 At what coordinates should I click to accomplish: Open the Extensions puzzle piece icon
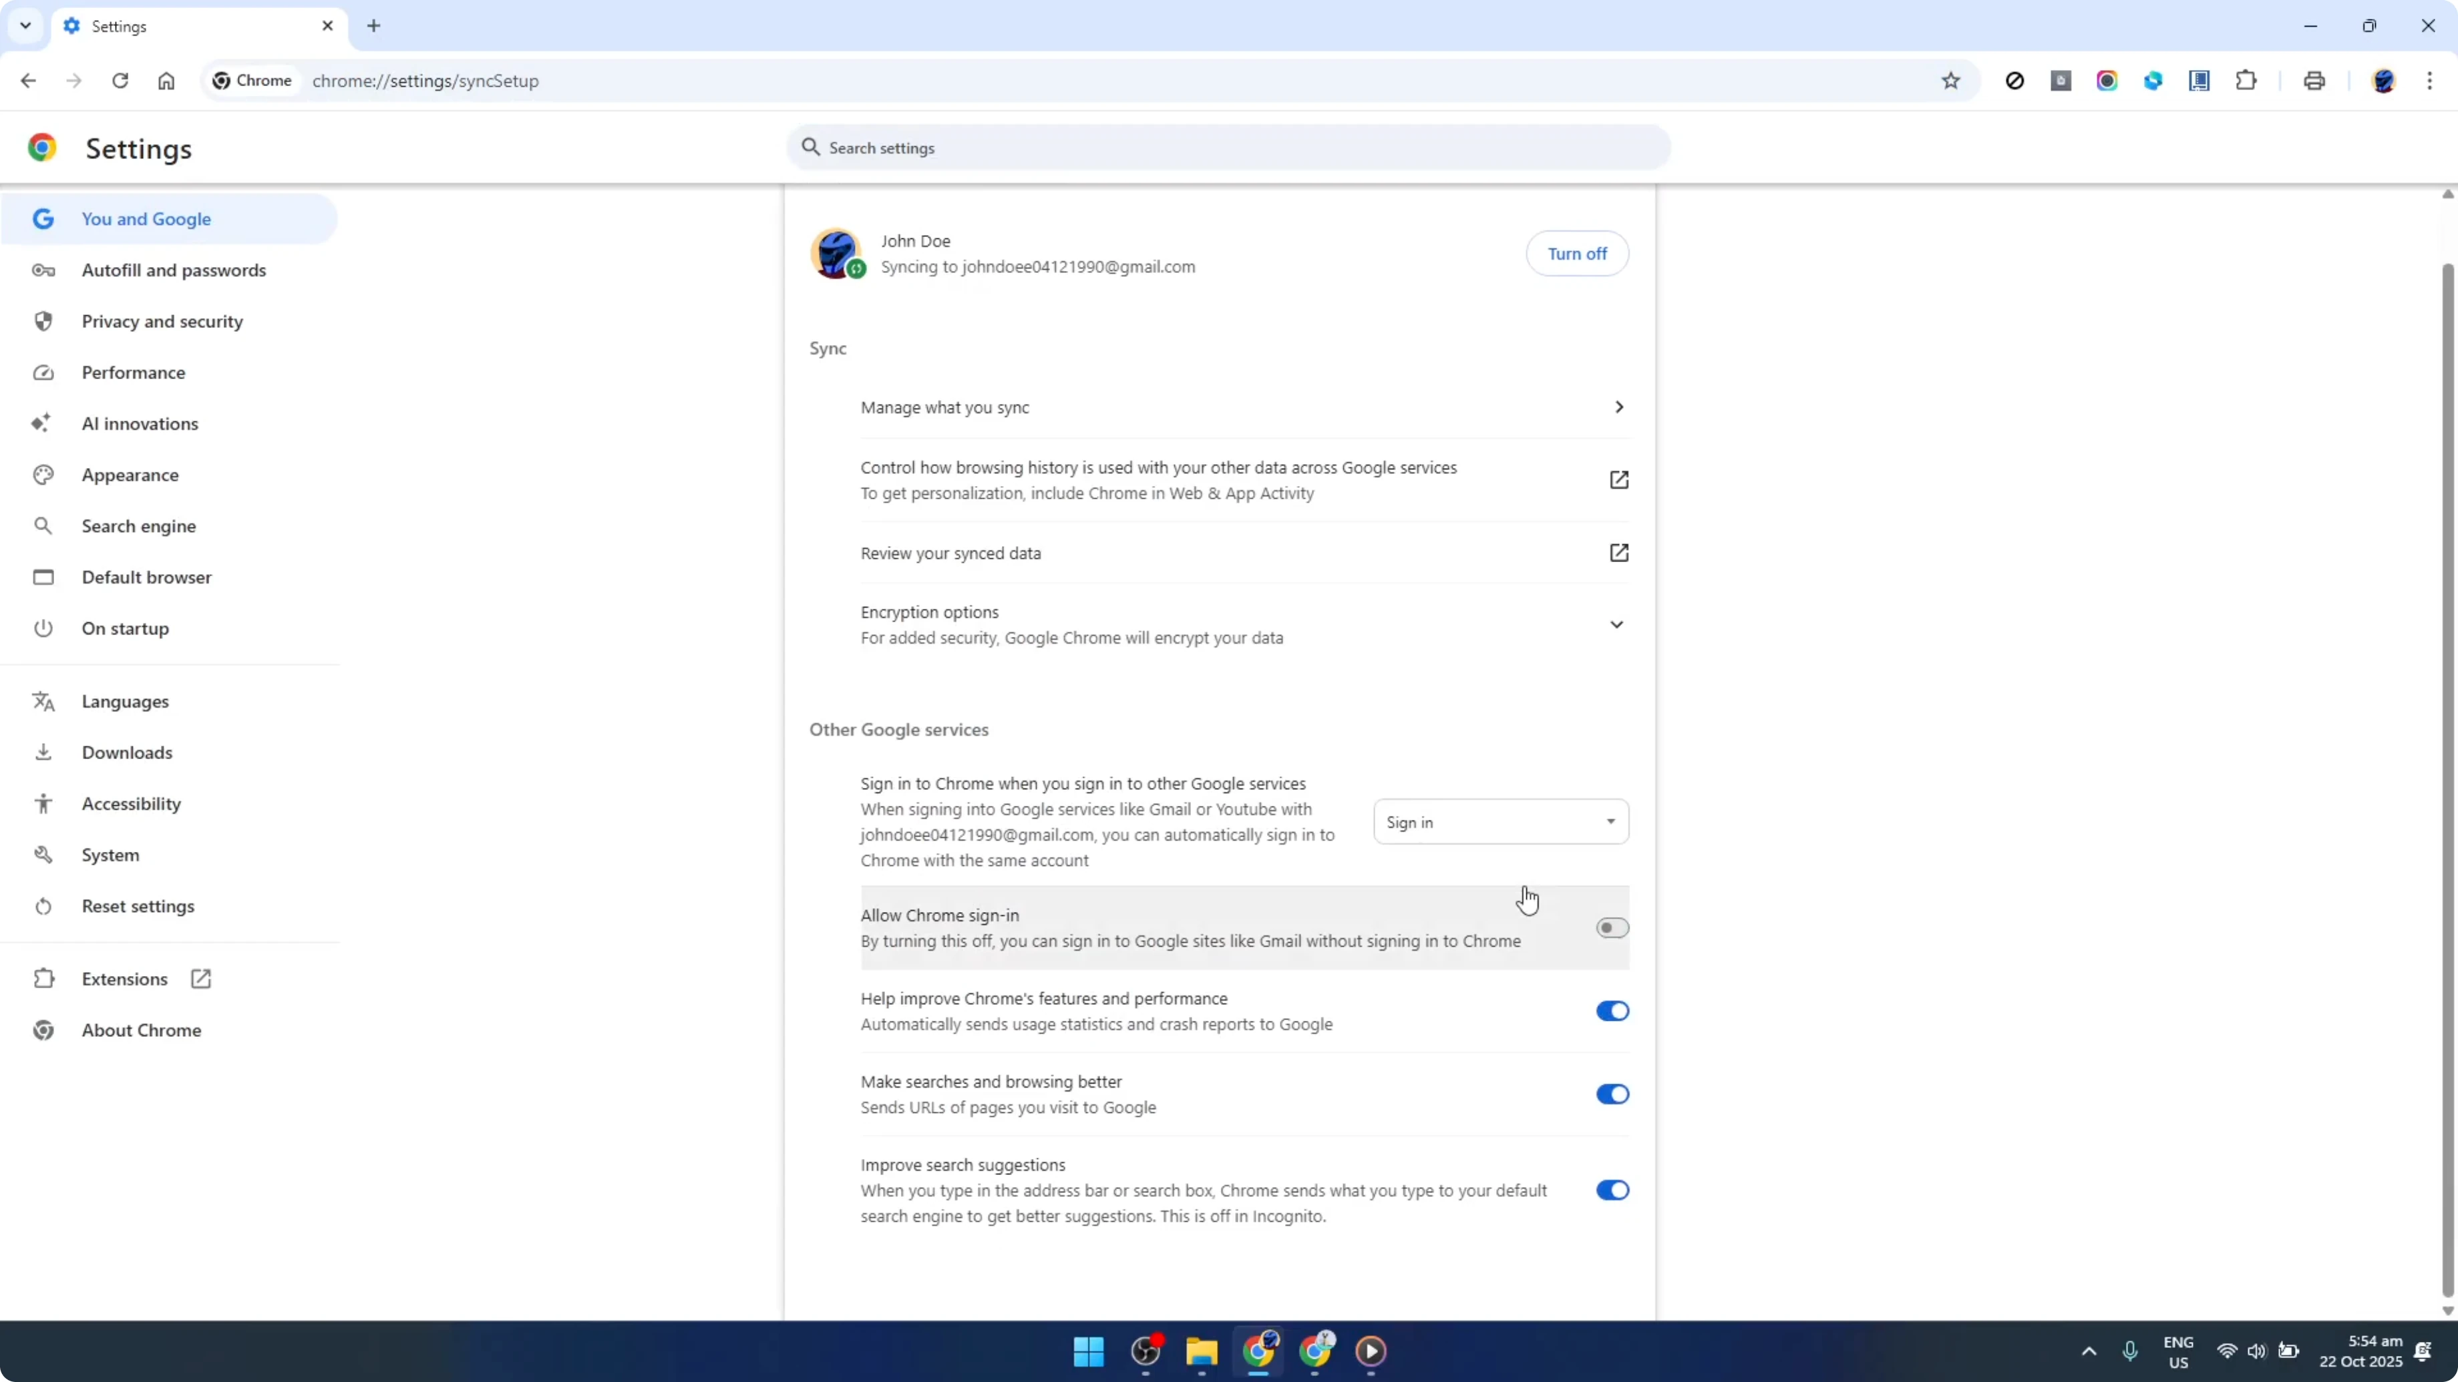(2246, 80)
